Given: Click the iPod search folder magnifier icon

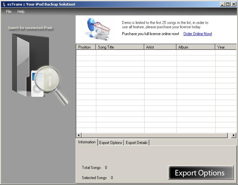Looking at the screenshot, I should (40, 69).
